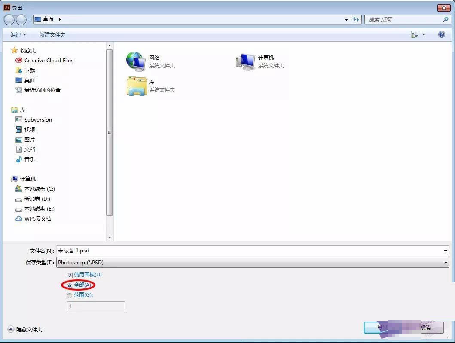Select the 全部 radio button
The height and width of the screenshot is (343, 455).
pos(69,285)
